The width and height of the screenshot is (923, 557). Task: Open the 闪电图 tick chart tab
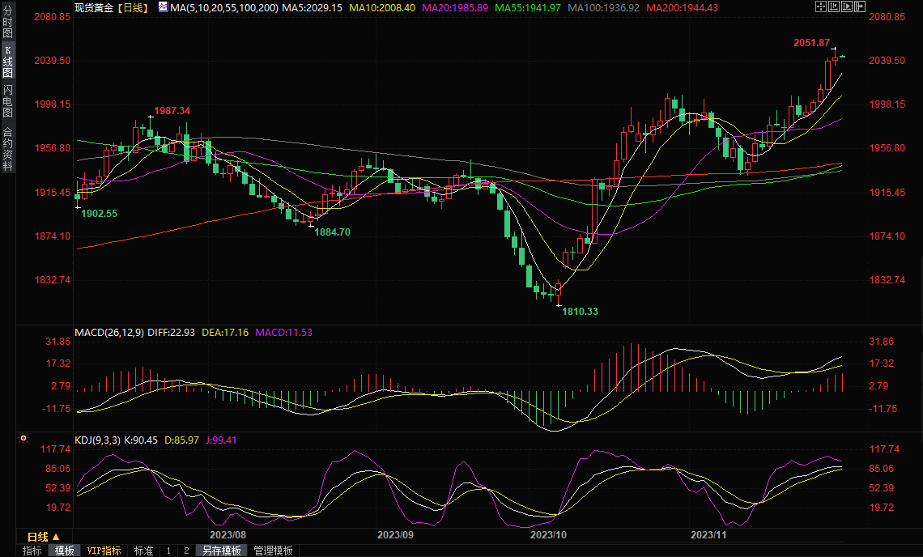[8, 100]
